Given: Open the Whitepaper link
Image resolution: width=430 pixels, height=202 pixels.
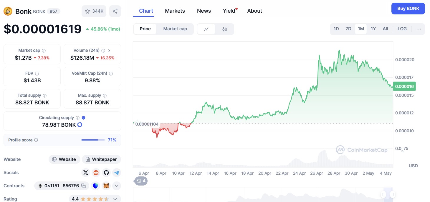Looking at the screenshot, I should [101, 159].
